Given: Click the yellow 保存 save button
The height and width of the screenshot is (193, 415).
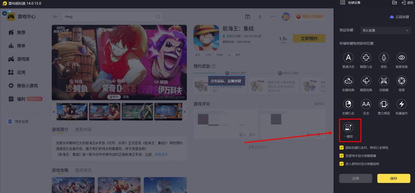Looking at the screenshot, I should (x=394, y=178).
